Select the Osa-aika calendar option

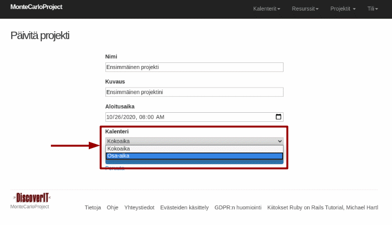click(x=194, y=156)
